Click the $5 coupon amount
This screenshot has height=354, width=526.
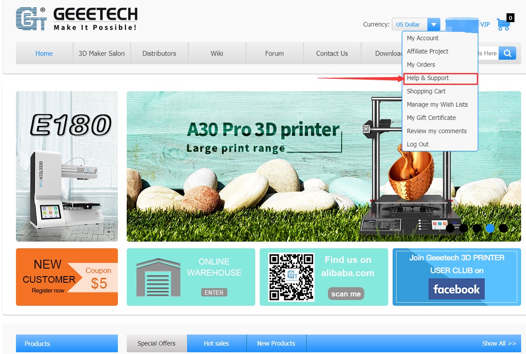[99, 283]
